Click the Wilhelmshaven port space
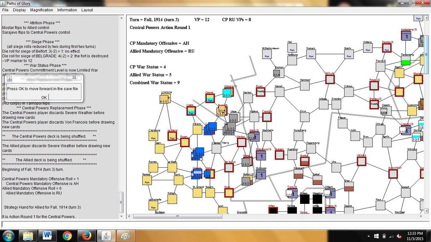Viewport: 431px width, 242px height. (x=266, y=54)
